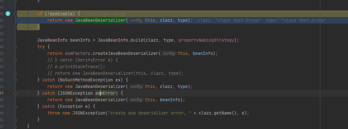Viewport: 348px width, 129px height.
Task: Click 'NoSuchMethodException' in the catch clause
Action: coord(86,80)
